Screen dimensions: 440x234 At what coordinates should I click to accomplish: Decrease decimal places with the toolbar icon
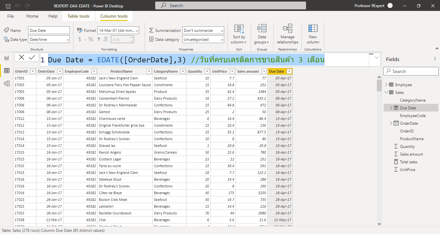(105, 39)
